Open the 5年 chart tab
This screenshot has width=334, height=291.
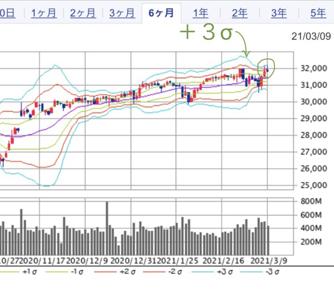(318, 13)
